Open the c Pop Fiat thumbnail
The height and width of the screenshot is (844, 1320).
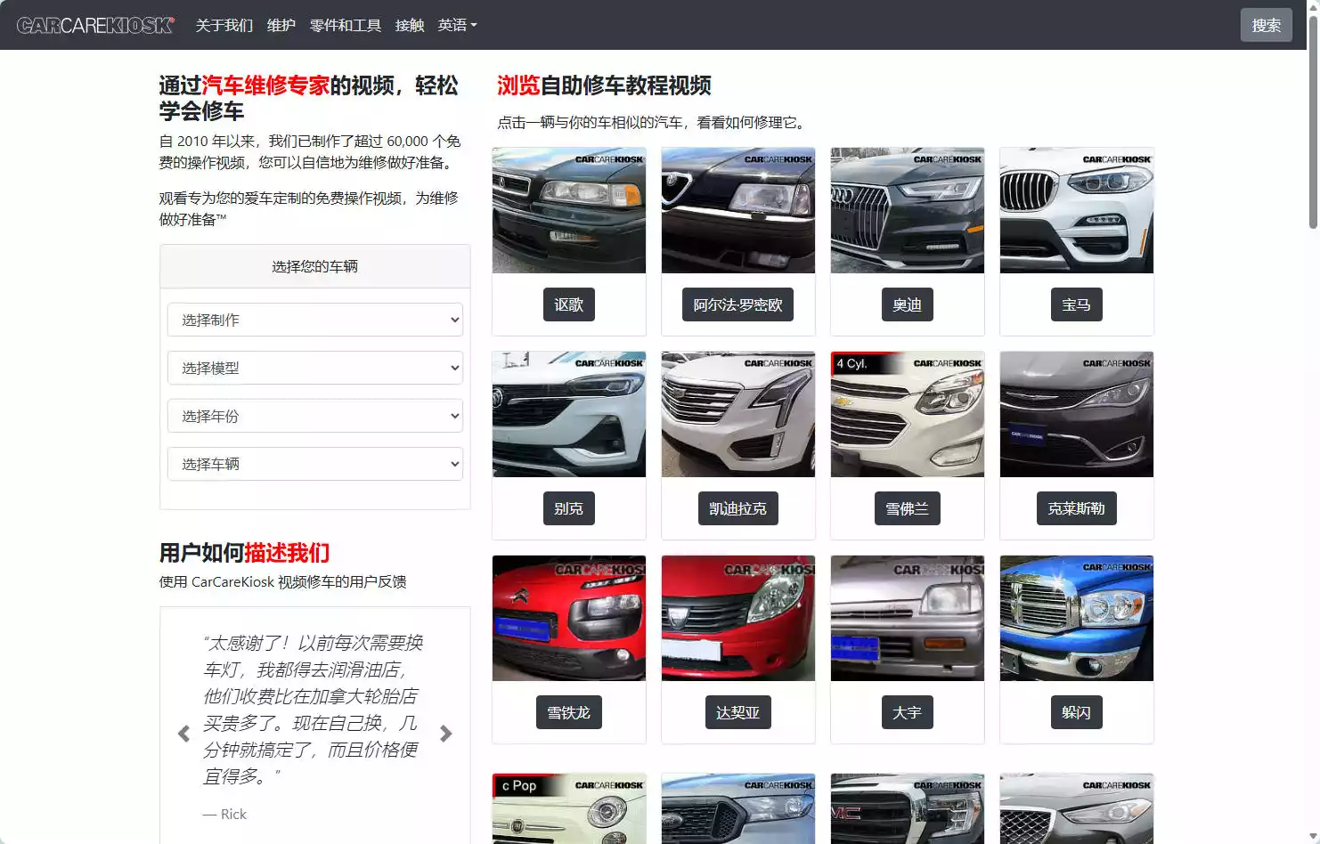[x=569, y=808]
